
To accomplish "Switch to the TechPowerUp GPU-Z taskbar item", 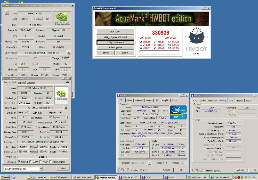I will 198,177.
